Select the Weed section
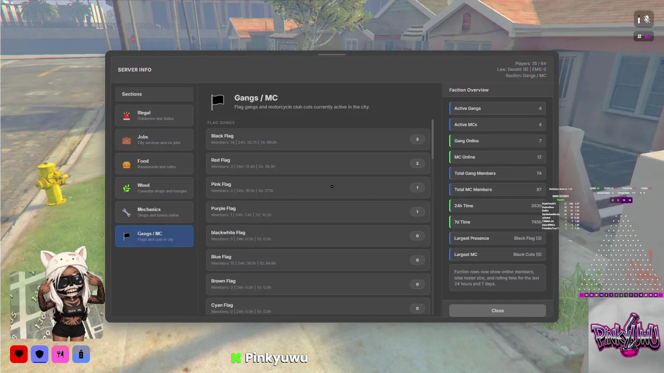This screenshot has height=373, width=664. [154, 188]
